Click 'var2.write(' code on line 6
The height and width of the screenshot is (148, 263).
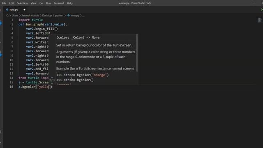[37, 42]
